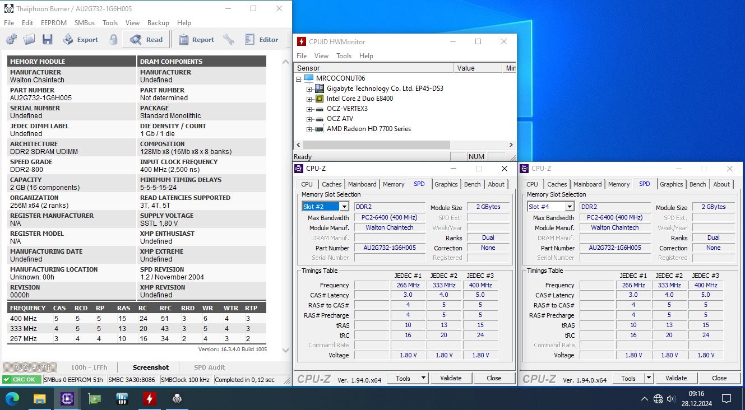
Task: Click the Intel CPU chip icon in HWMonitor tree
Action: pyautogui.click(x=320, y=99)
